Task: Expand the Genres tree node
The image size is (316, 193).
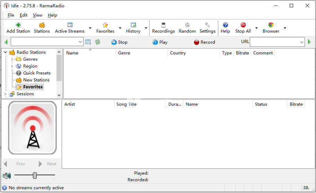Action: (12, 59)
